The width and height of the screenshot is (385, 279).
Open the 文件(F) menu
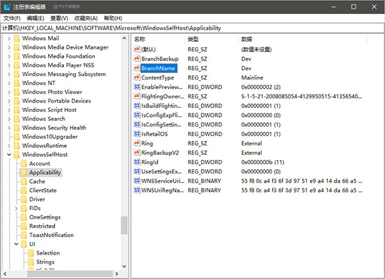click(12, 18)
